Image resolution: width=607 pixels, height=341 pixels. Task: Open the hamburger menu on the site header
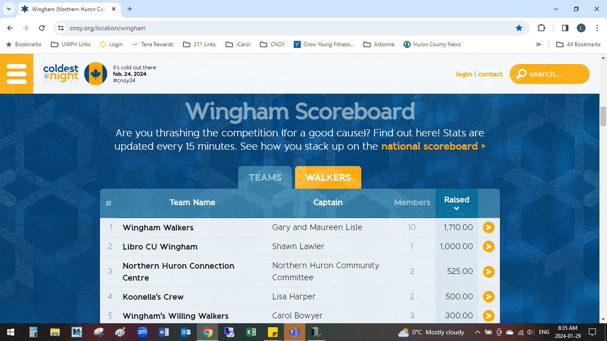pos(16,74)
